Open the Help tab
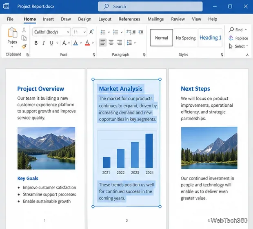This screenshot has width=253, height=229. tap(213, 19)
